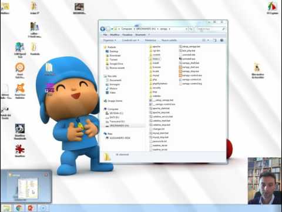Select Documenti under Raccolte

coord(113,80)
